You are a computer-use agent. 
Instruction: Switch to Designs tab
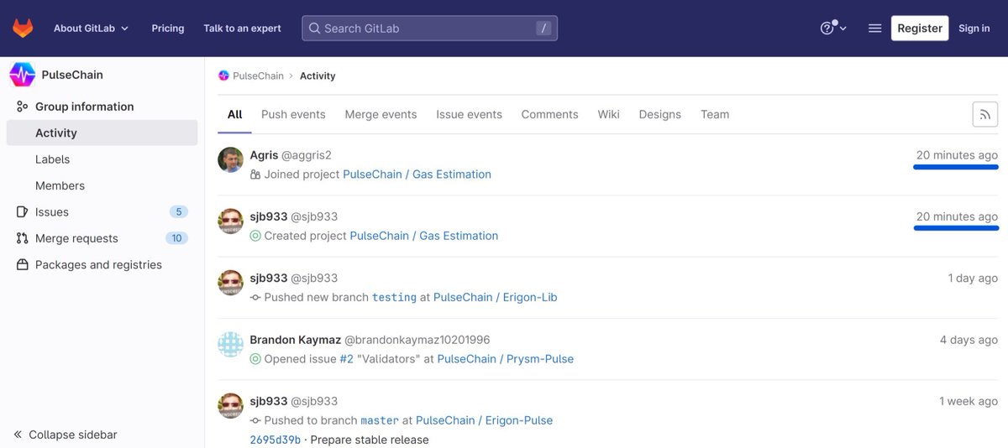pyautogui.click(x=659, y=114)
